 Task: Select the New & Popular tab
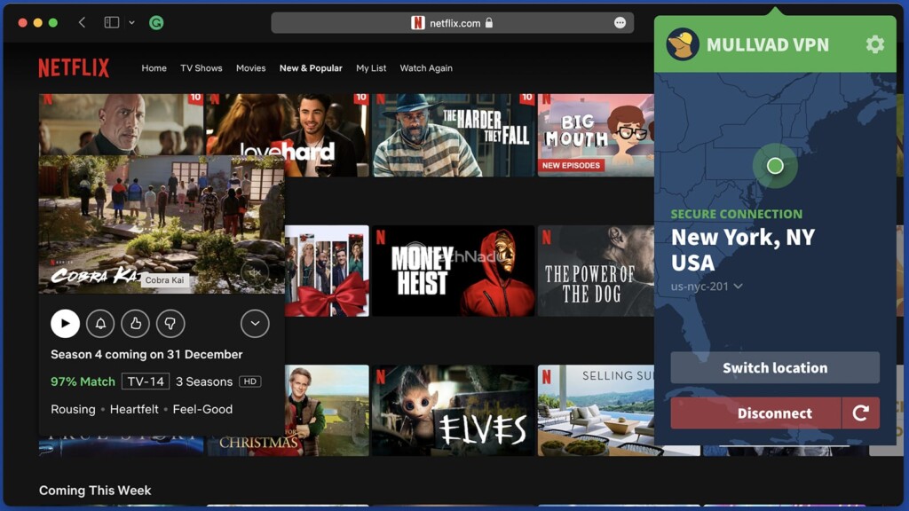311,68
